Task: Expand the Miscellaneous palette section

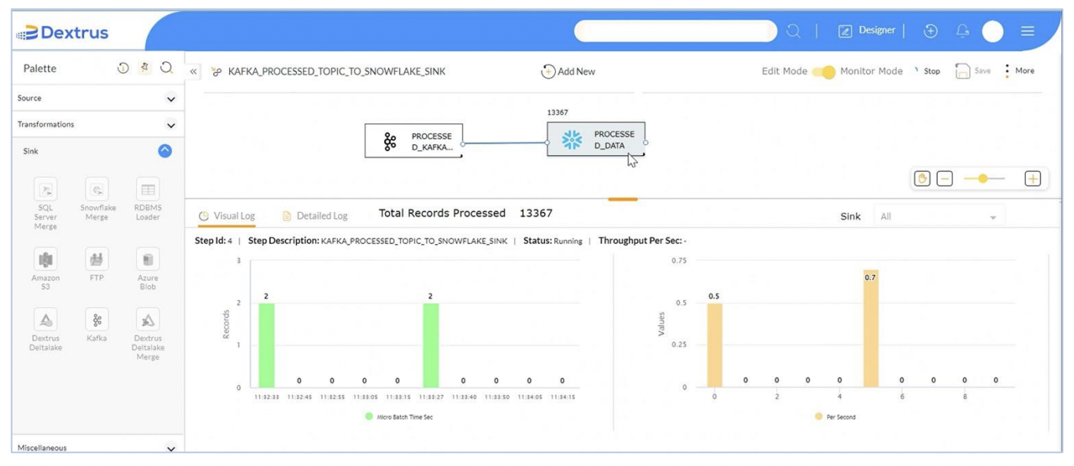Action: pos(171,448)
